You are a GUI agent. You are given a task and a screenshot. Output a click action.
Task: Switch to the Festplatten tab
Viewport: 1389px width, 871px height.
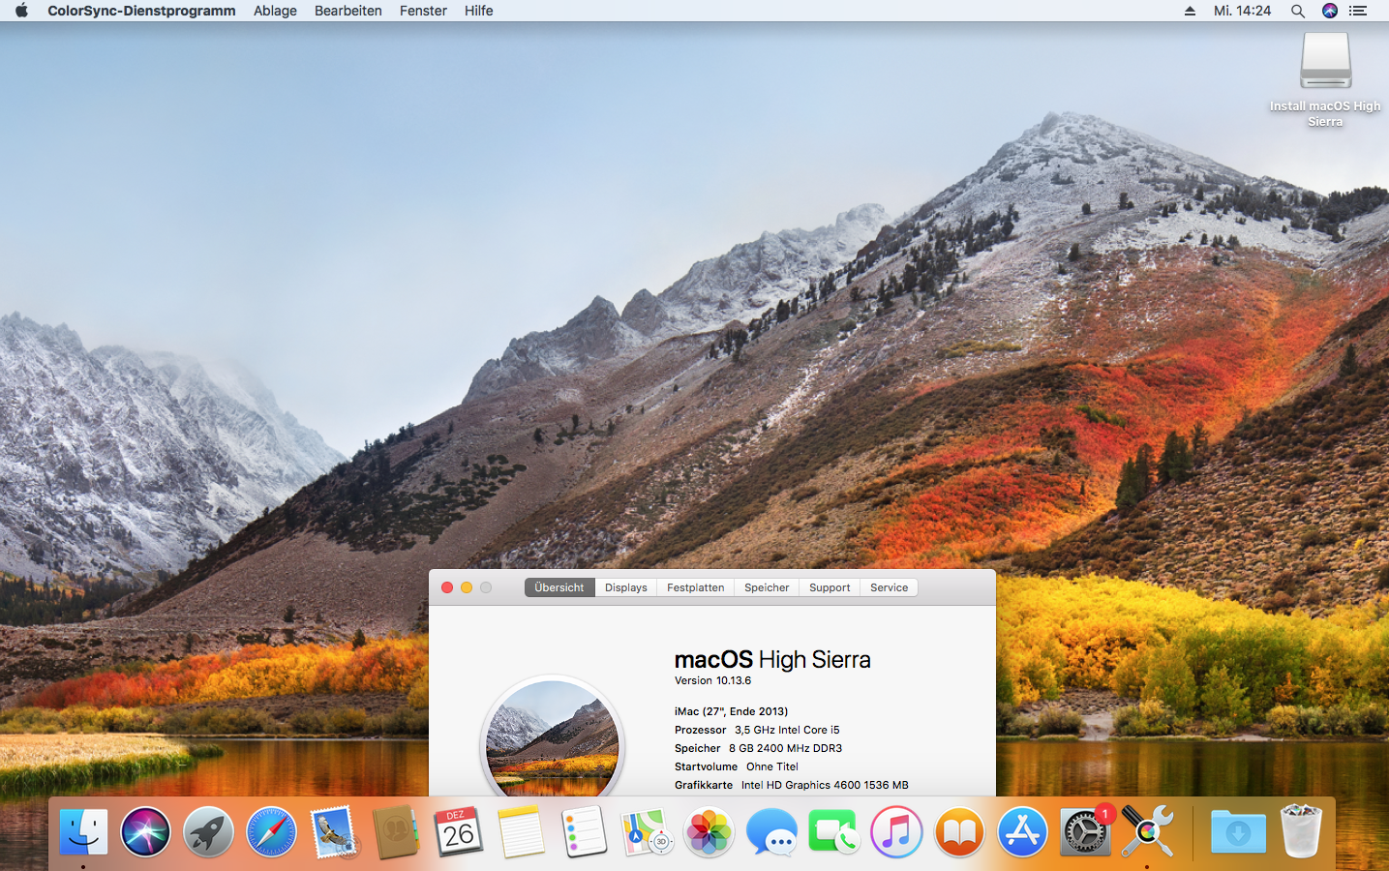click(696, 587)
